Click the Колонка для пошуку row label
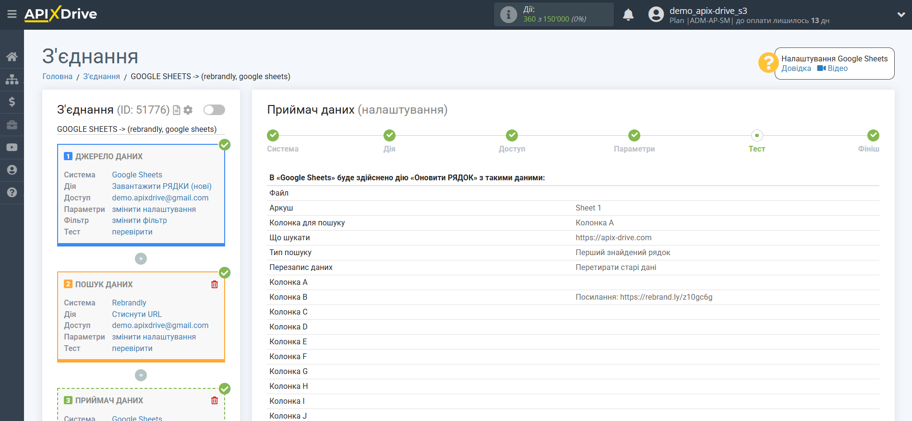Screen dimensions: 912x421 coord(307,223)
